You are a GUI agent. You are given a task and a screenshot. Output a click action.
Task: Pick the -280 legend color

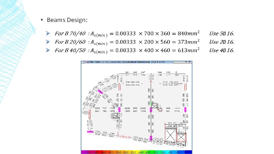tap(133, 152)
